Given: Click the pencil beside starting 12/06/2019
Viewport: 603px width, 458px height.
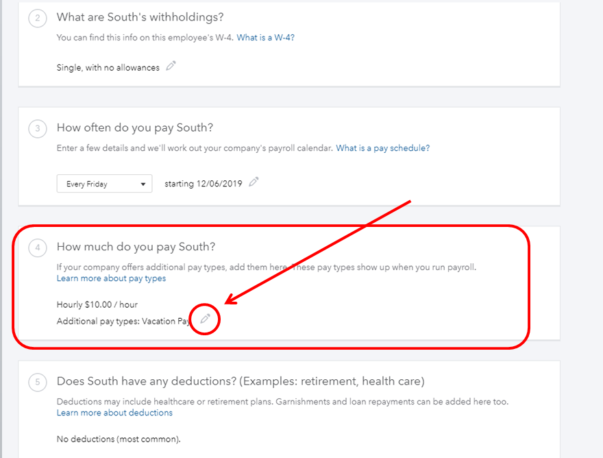Looking at the screenshot, I should point(254,182).
